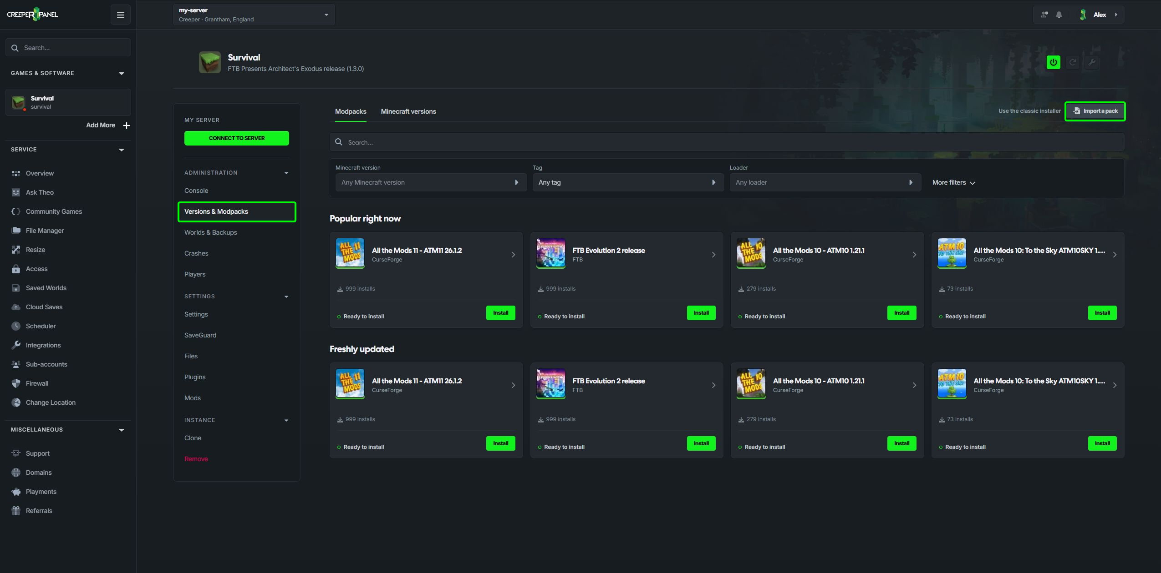Open Access settings
The width and height of the screenshot is (1161, 573).
coord(36,269)
